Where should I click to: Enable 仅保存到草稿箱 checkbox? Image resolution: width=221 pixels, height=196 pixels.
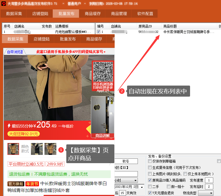[x=150, y=161]
